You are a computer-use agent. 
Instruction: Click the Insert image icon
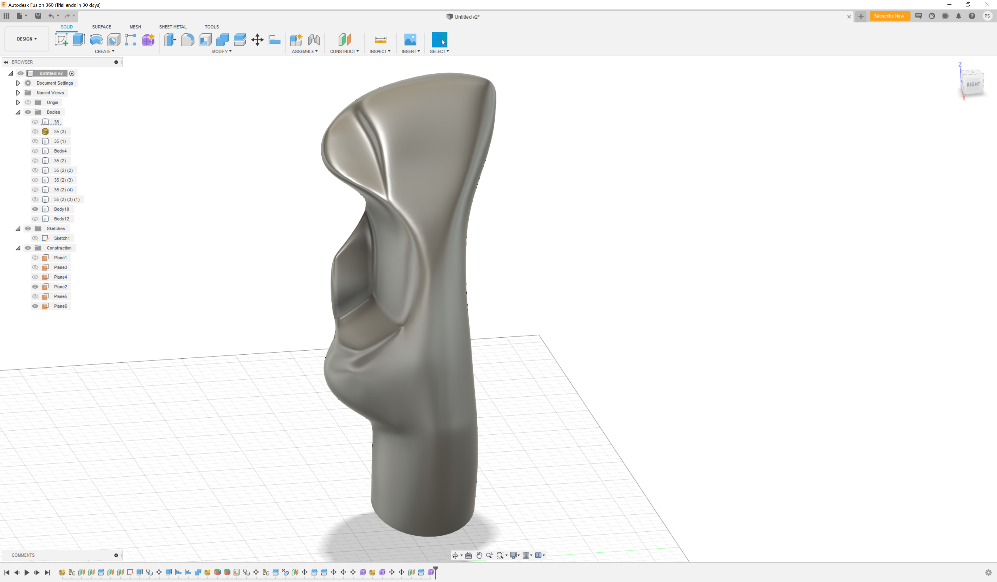(410, 40)
